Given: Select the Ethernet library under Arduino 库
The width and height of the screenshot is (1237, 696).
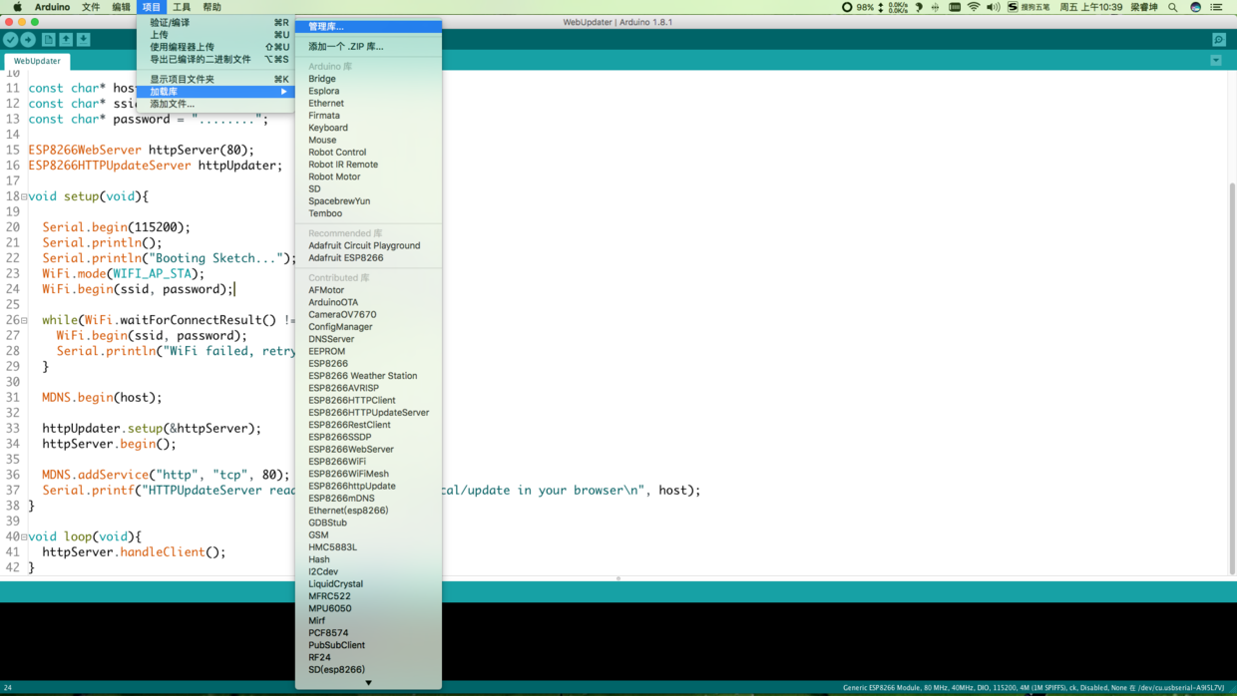Looking at the screenshot, I should pyautogui.click(x=368, y=103).
